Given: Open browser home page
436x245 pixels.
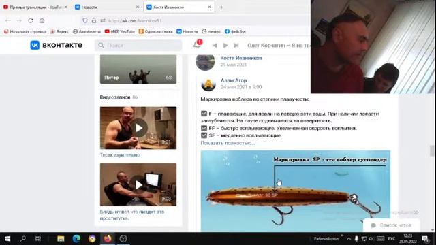Looking at the screenshot, I should pos(42,20).
